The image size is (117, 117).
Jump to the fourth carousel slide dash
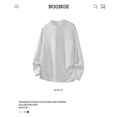tap(62, 90)
